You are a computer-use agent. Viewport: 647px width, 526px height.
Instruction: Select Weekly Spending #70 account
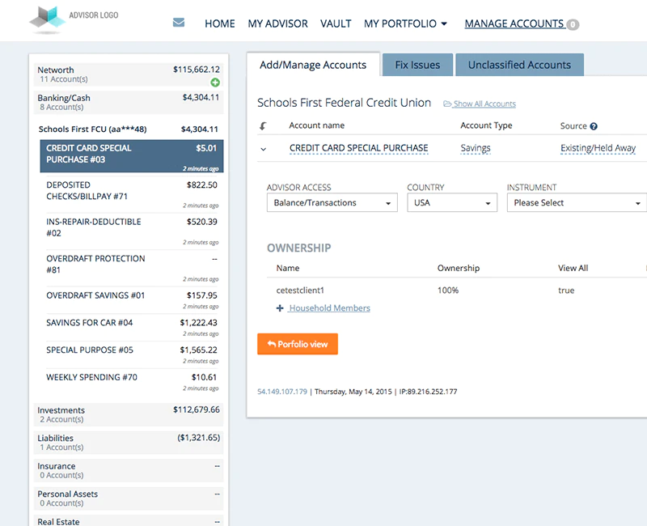pos(132,382)
